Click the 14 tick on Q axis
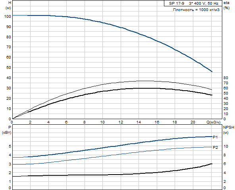Screen dimensions: 235x190 point(139,122)
